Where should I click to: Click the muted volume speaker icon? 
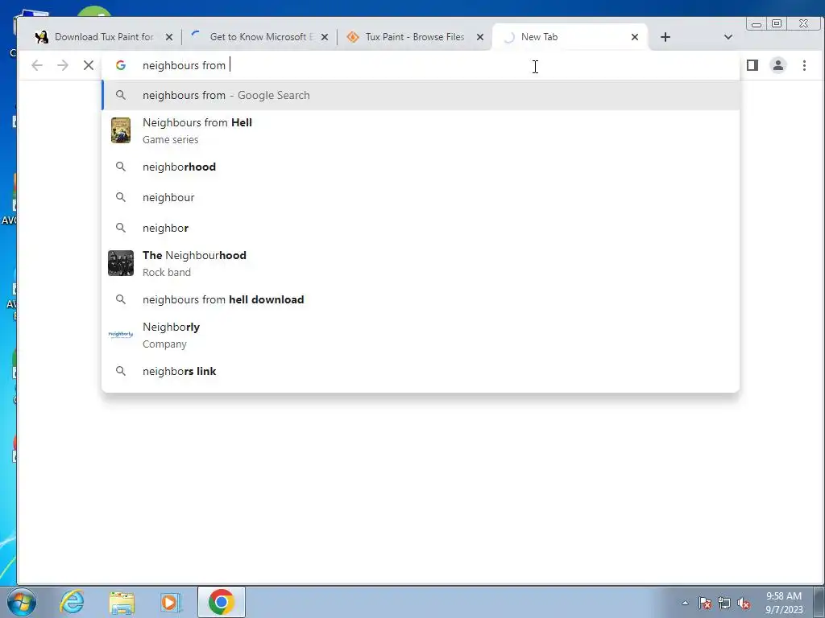pos(744,603)
